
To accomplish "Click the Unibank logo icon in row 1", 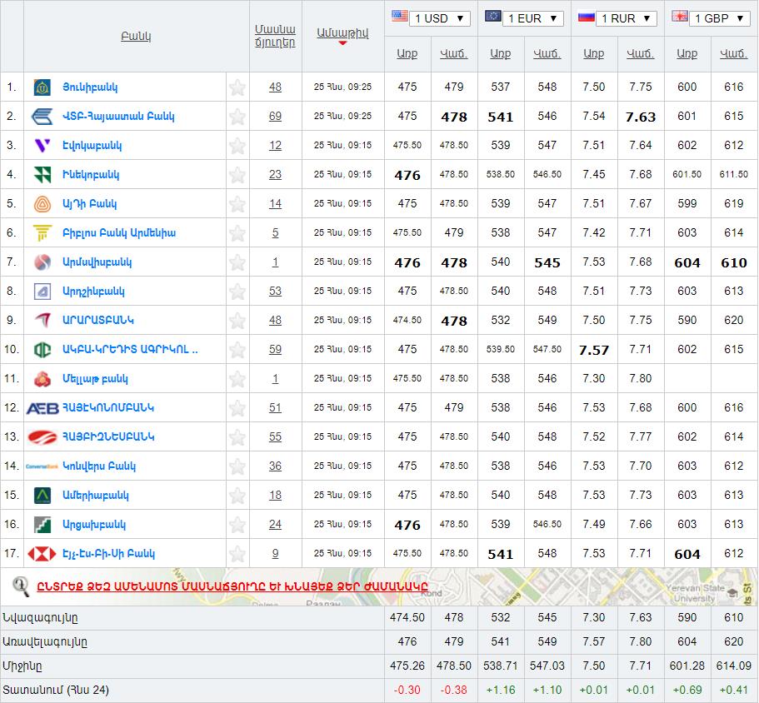I will (x=42, y=87).
